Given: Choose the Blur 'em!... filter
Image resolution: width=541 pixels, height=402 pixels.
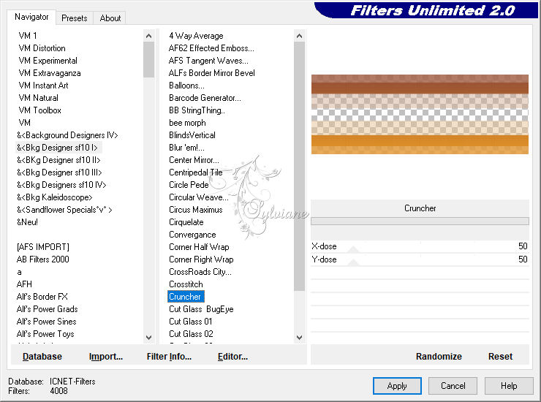Looking at the screenshot, I should [x=186, y=148].
